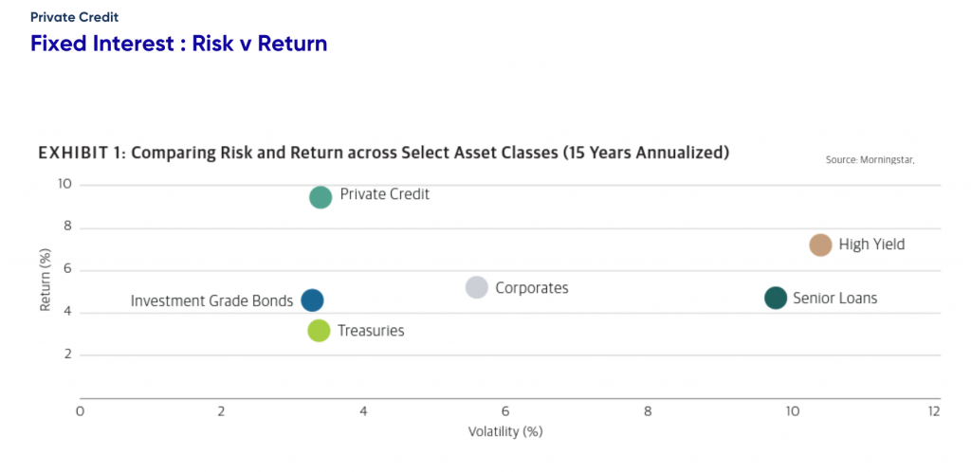
Task: Select the Senior Loans text label
Action: [834, 299]
